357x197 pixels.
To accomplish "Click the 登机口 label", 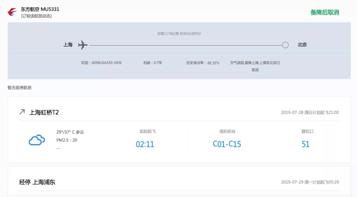I will 307,131.
